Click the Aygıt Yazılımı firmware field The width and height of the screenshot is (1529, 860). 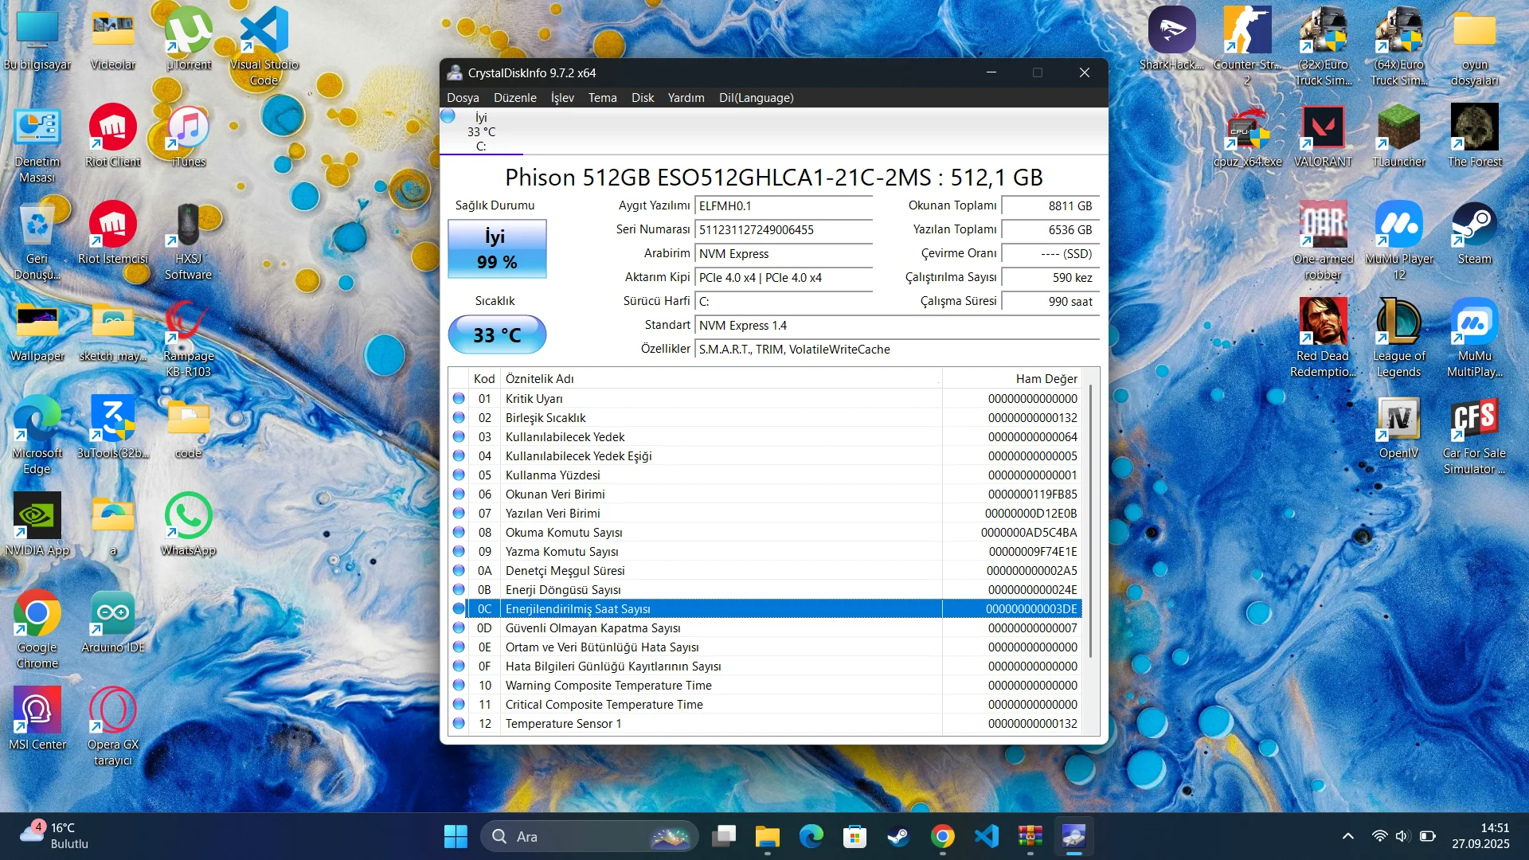pos(784,206)
